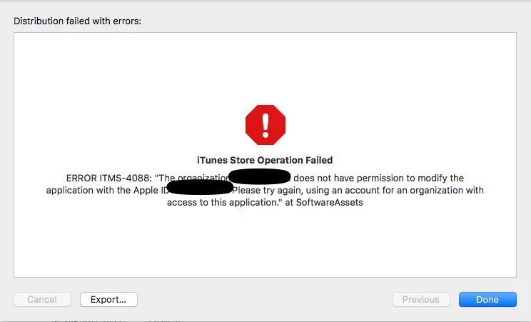This screenshot has width=531, height=322.
Task: Click the word 'Failed' in bold heading
Action: coord(319,160)
